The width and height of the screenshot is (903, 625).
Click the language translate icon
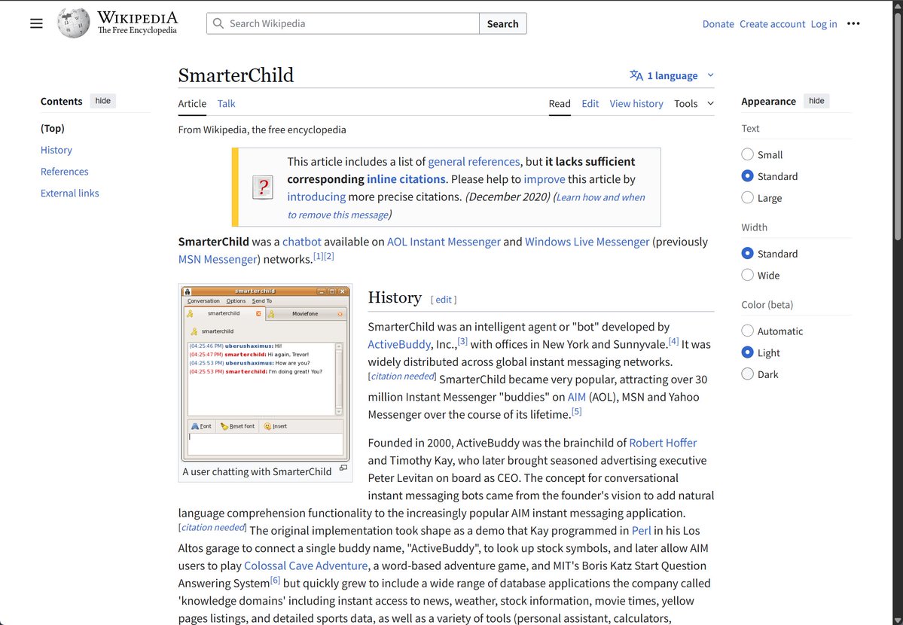(x=636, y=75)
